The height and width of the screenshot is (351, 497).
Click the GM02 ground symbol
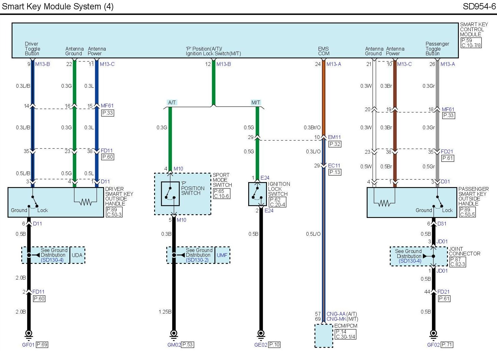[x=174, y=334]
